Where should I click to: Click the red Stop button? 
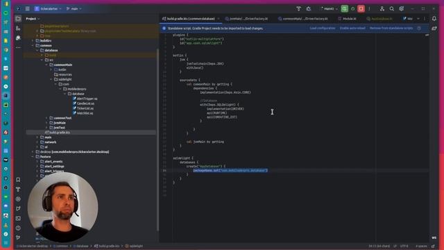361,9
